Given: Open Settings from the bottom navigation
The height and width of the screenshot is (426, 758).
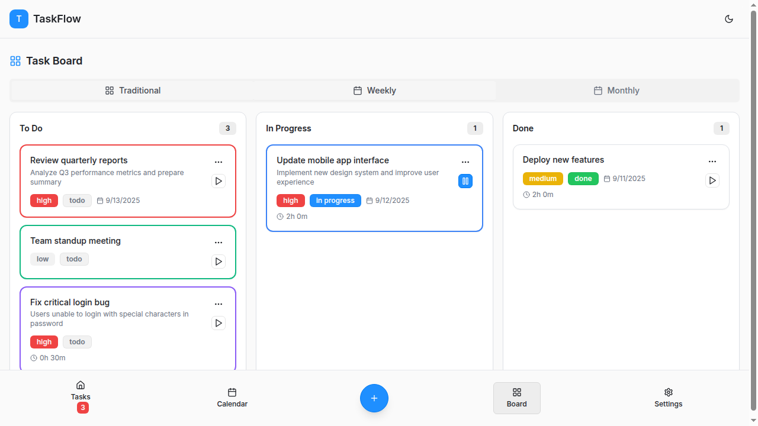Looking at the screenshot, I should 669,398.
